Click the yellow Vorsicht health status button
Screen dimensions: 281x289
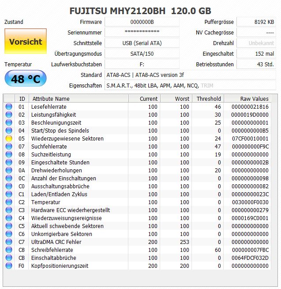[26, 41]
